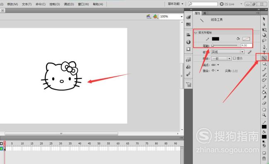
Task: Select the Zoom magnifier tool
Action: click(264, 115)
